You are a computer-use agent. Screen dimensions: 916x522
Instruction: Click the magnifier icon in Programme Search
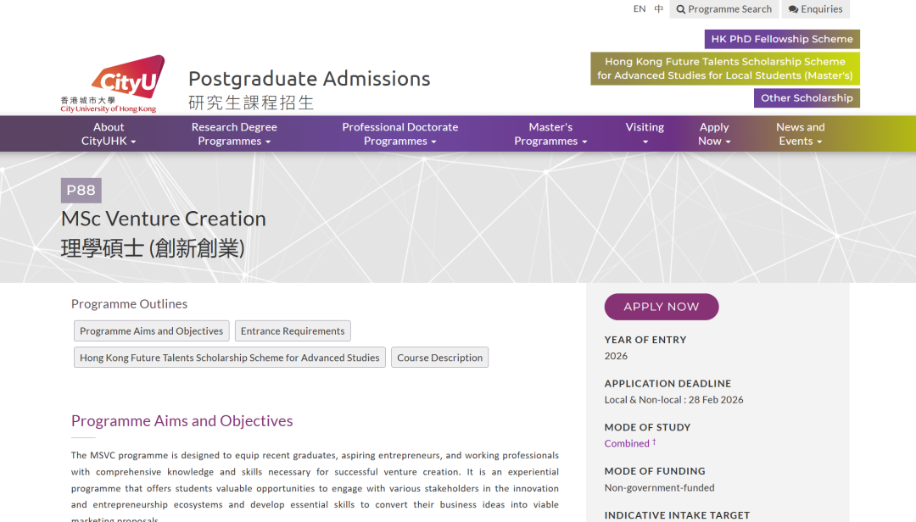679,8
